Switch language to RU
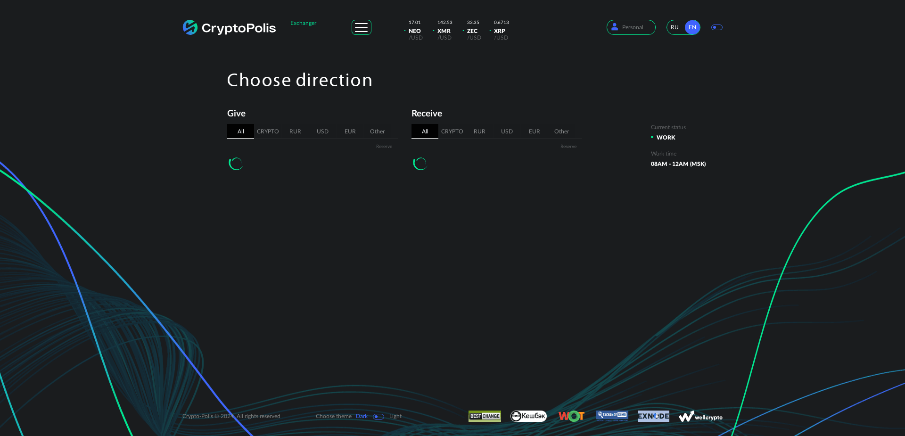The width and height of the screenshot is (905, 436). point(675,27)
